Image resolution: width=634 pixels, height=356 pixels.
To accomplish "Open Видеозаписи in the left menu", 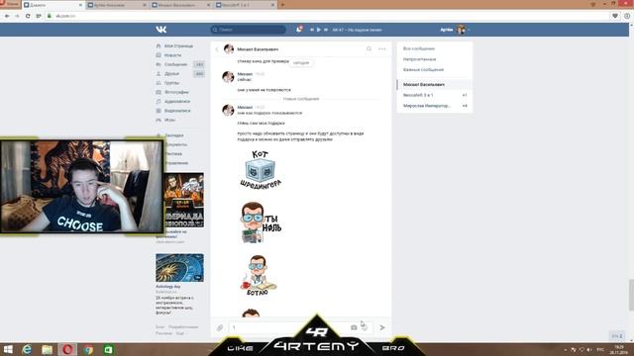I will tap(177, 111).
